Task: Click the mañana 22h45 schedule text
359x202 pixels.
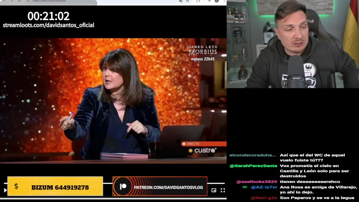Action: click(202, 59)
